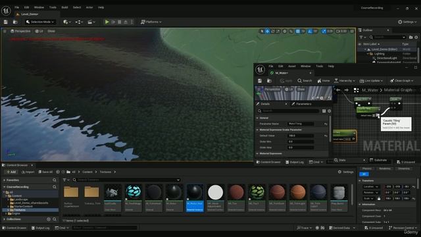Image resolution: width=421 pixels, height=237 pixels.
Task: Open the Actor menu in the main editor
Action: click(x=89, y=7)
